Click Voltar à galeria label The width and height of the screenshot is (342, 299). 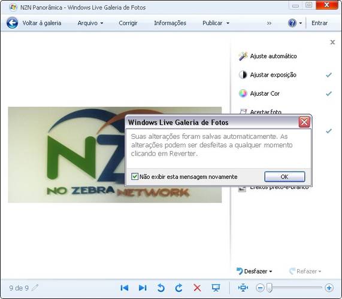point(42,23)
